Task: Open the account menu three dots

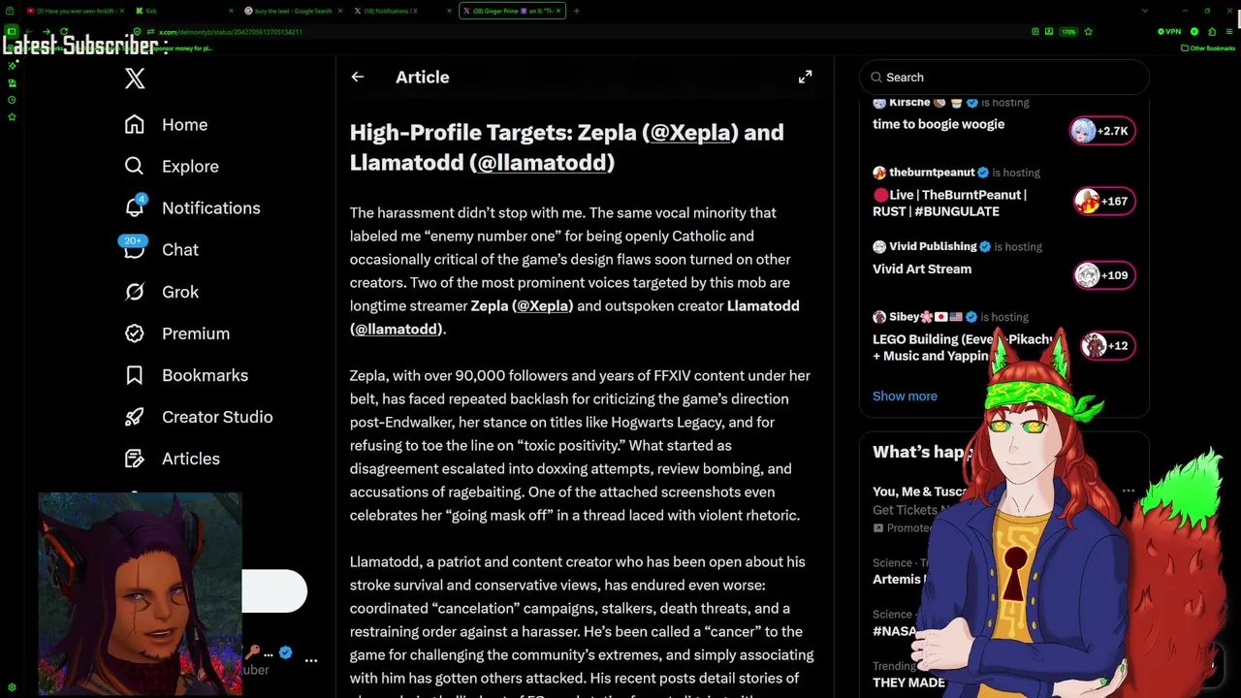Action: [x=311, y=660]
